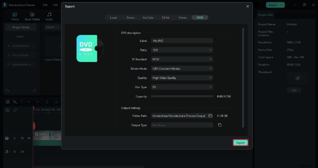
Task: Open the Audio panel icon
Action: 49,16
